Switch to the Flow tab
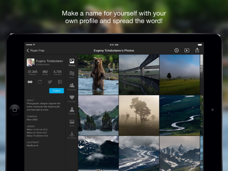This screenshot has width=228, height=171. coord(72,75)
